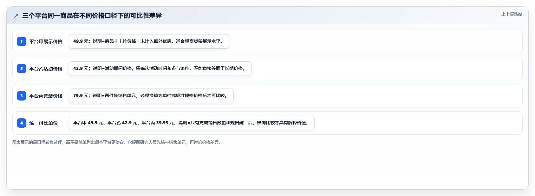Select the step 1 number badge
The image size is (535, 196).
[x=22, y=41]
